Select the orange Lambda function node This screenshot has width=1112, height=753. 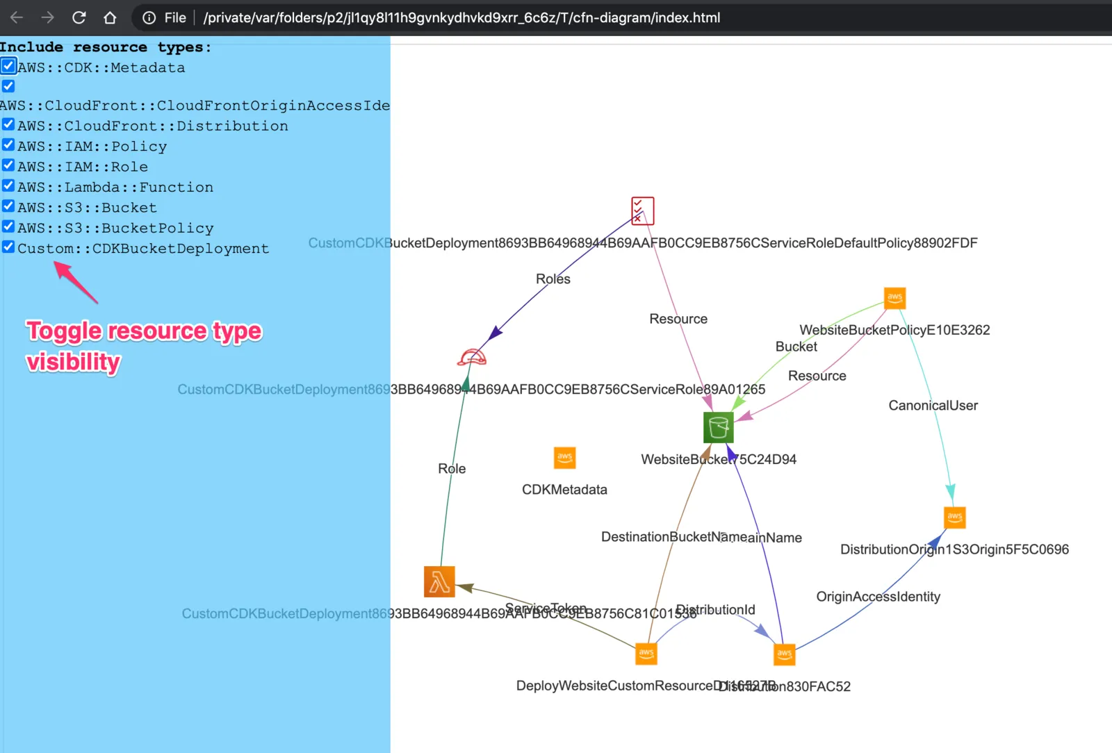(439, 581)
